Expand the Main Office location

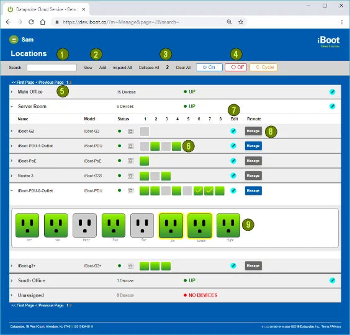12,92
